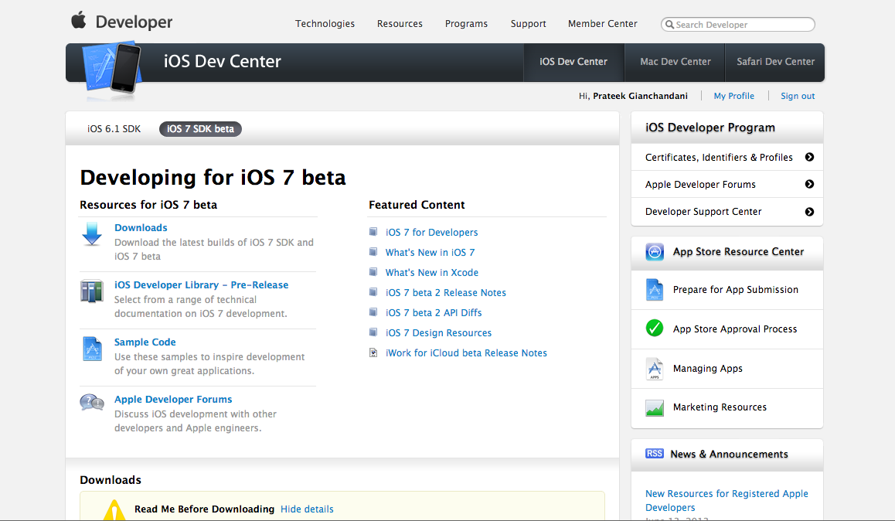Open the My Profile link

(733, 96)
